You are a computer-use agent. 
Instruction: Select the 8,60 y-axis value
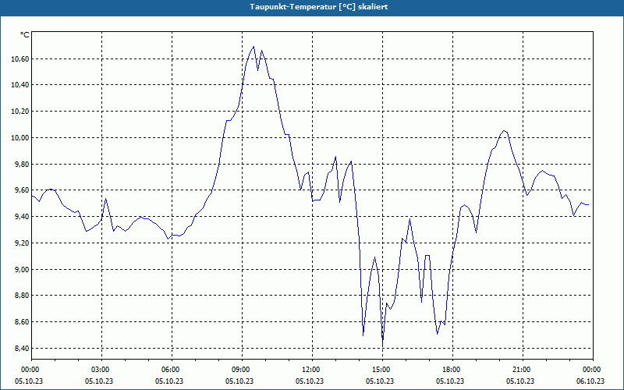pos(21,321)
